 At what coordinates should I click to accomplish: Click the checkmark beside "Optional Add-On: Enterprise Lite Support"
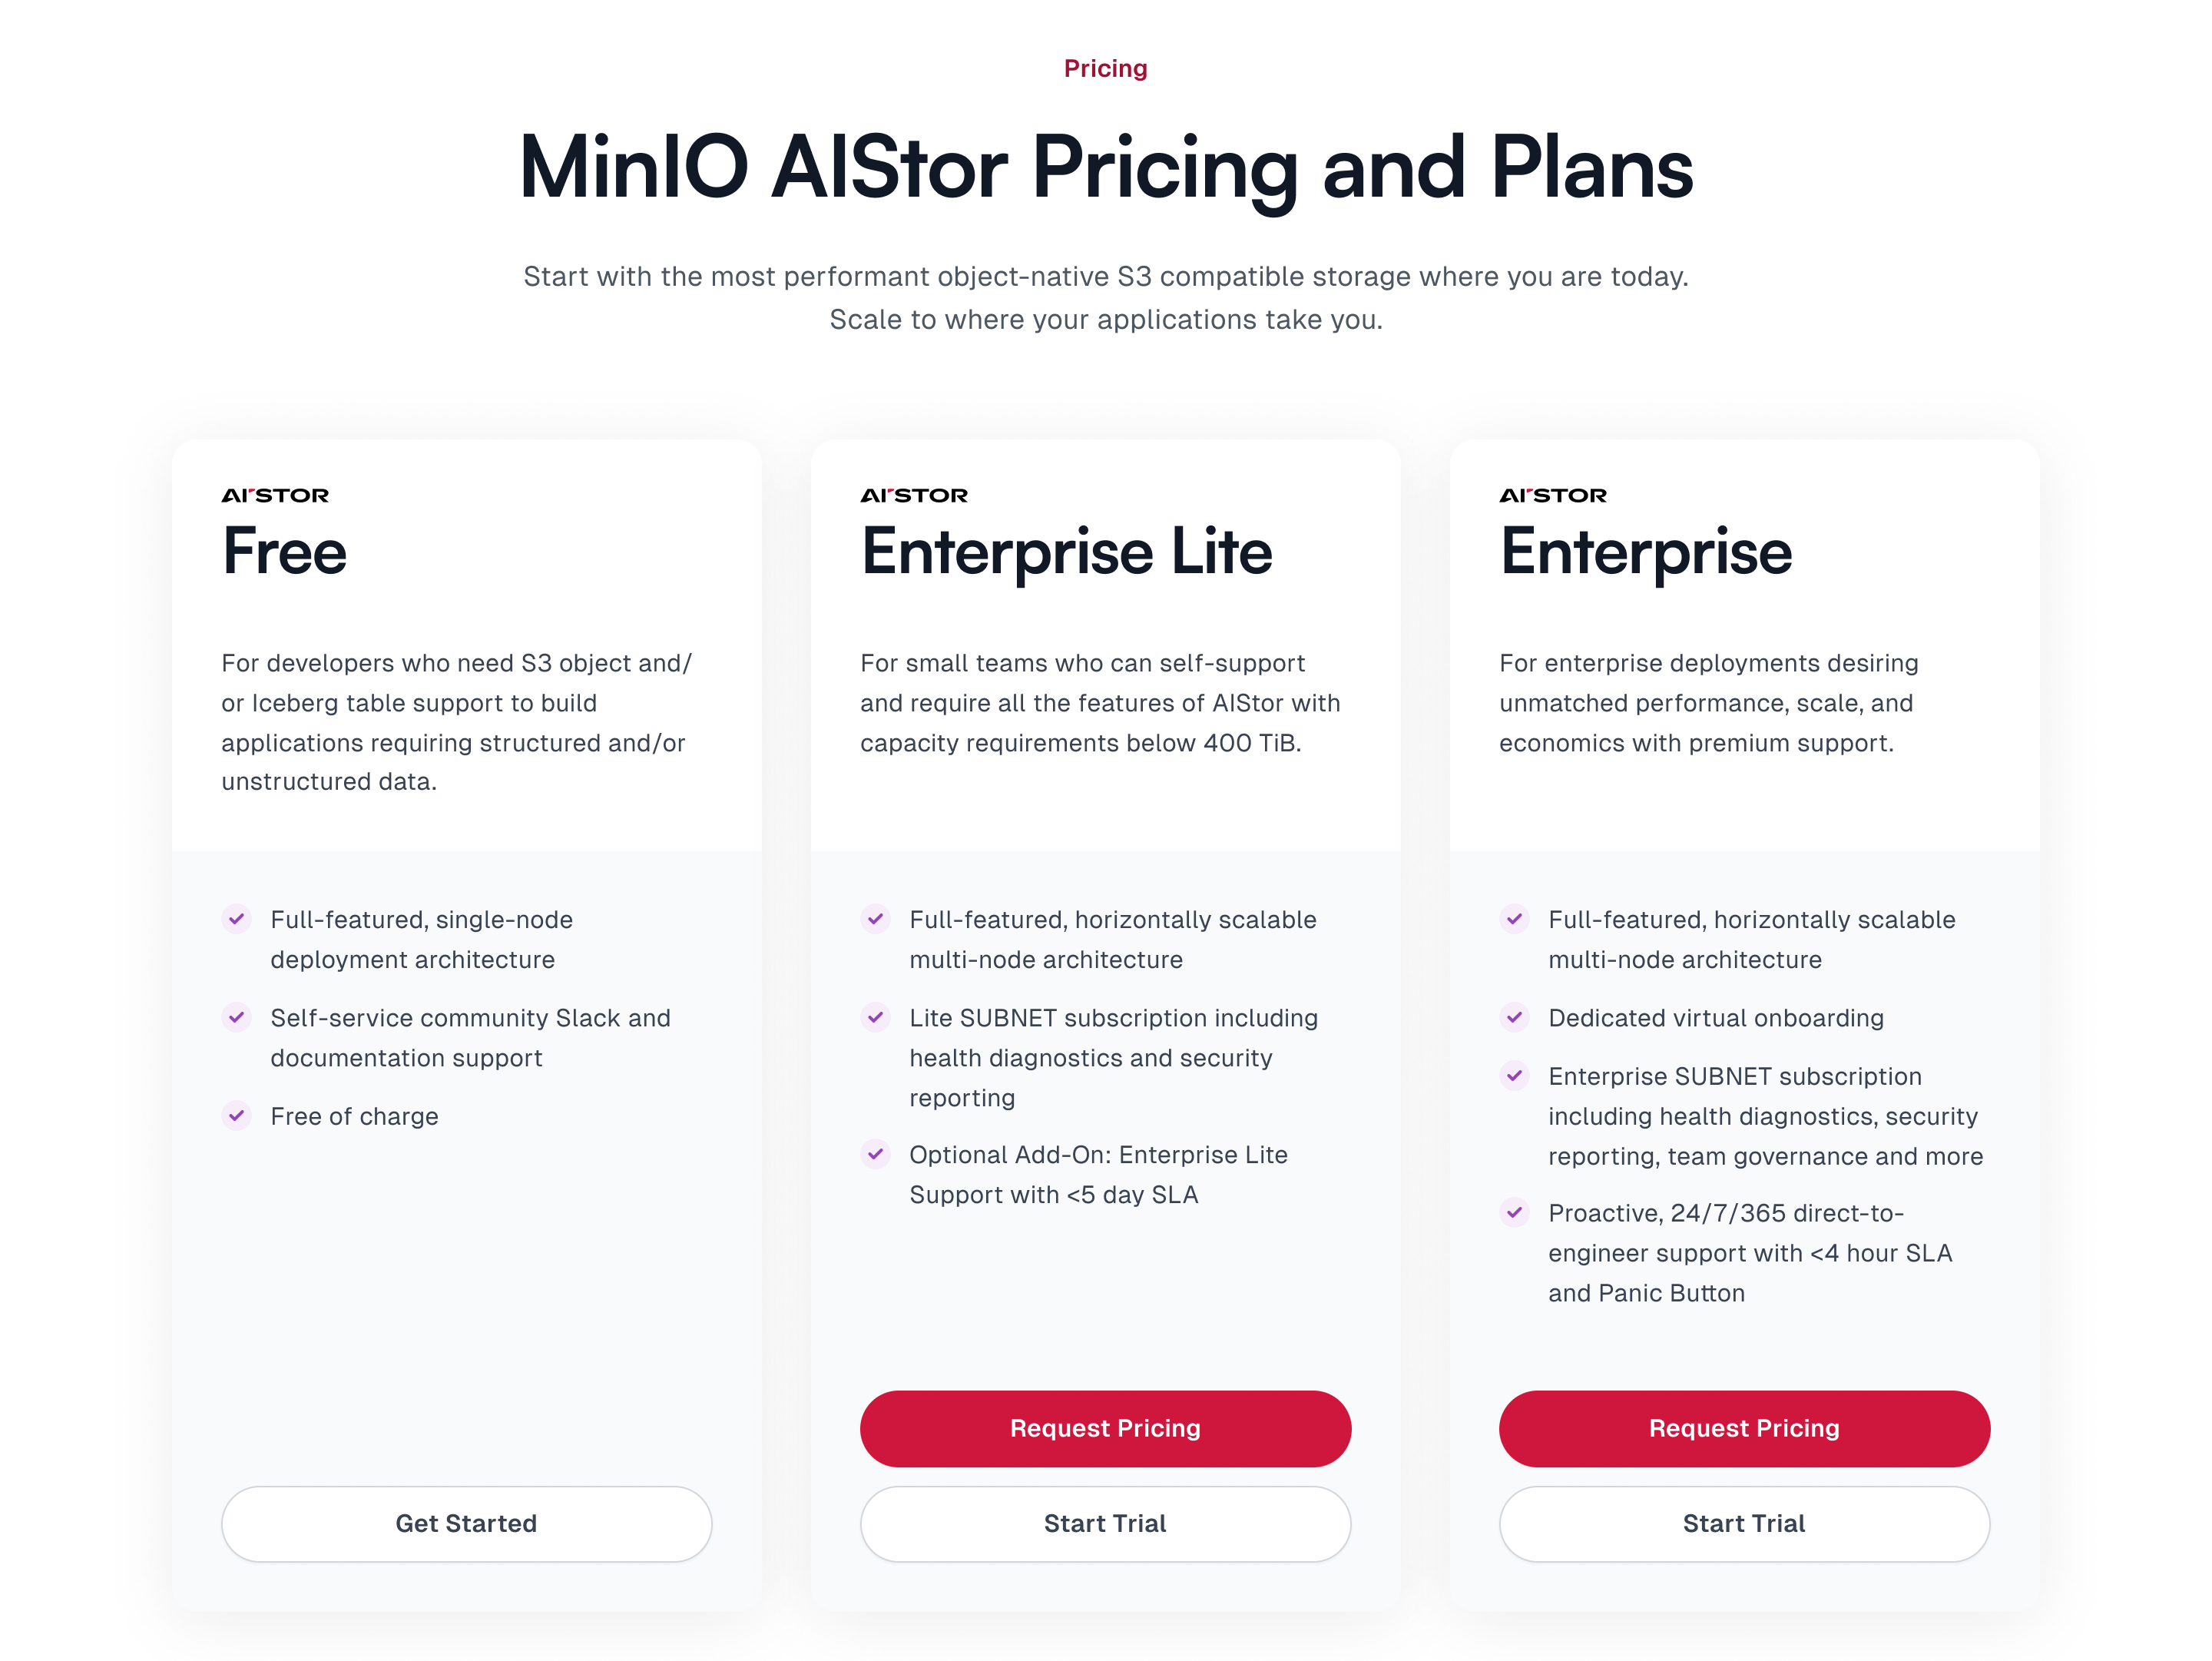tap(876, 1155)
